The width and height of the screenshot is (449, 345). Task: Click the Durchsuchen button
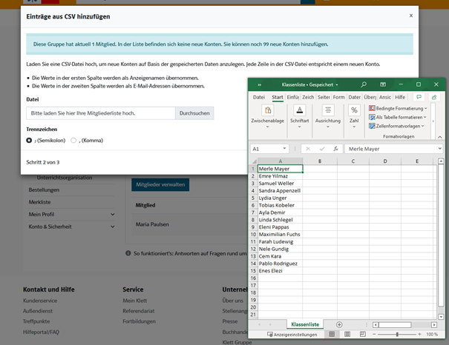pyautogui.click(x=194, y=113)
